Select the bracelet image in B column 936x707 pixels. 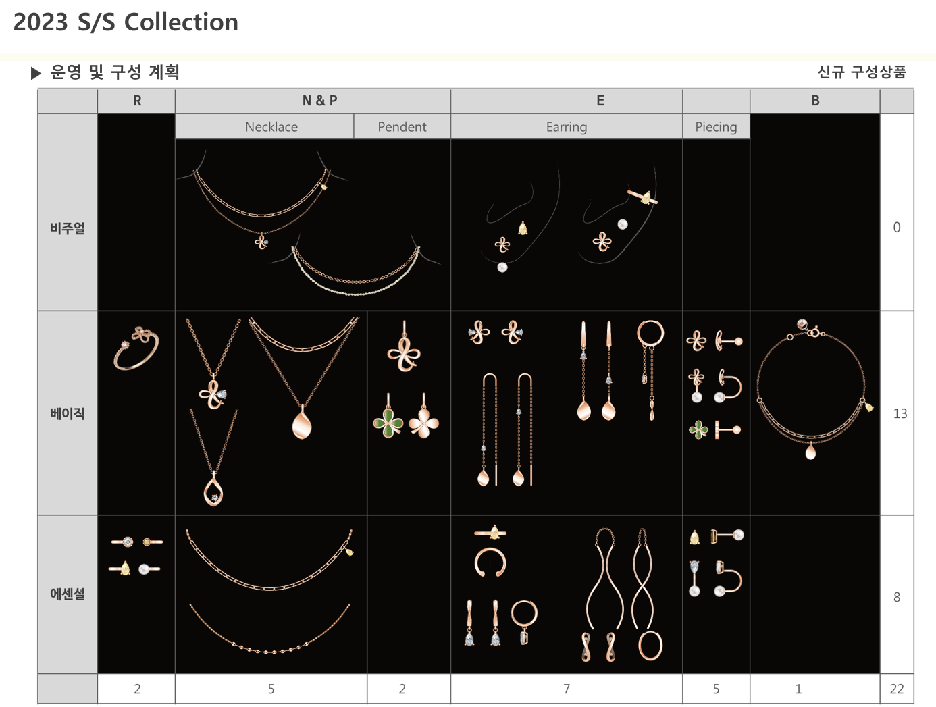tap(814, 390)
